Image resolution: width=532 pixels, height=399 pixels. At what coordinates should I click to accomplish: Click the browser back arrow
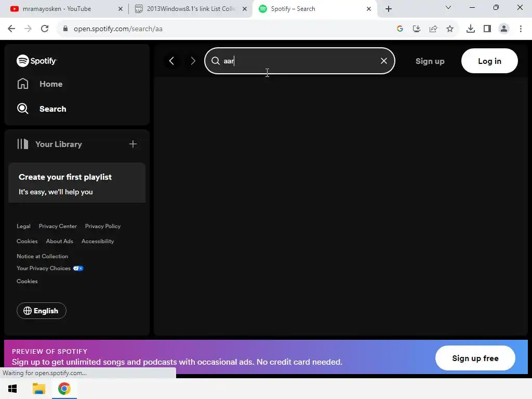pyautogui.click(x=11, y=29)
